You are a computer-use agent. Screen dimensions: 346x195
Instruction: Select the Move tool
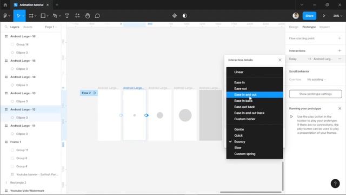[18, 16]
